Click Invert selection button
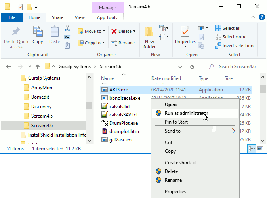The image size is (267, 198). point(234,46)
